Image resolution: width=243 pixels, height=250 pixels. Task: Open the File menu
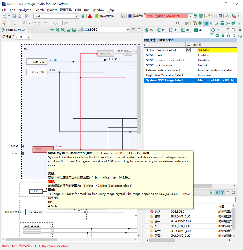4,10
